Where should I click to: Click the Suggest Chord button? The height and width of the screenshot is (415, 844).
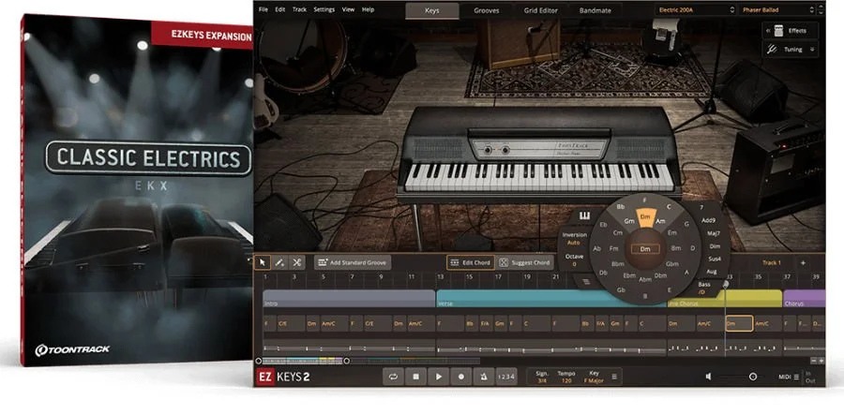click(525, 263)
